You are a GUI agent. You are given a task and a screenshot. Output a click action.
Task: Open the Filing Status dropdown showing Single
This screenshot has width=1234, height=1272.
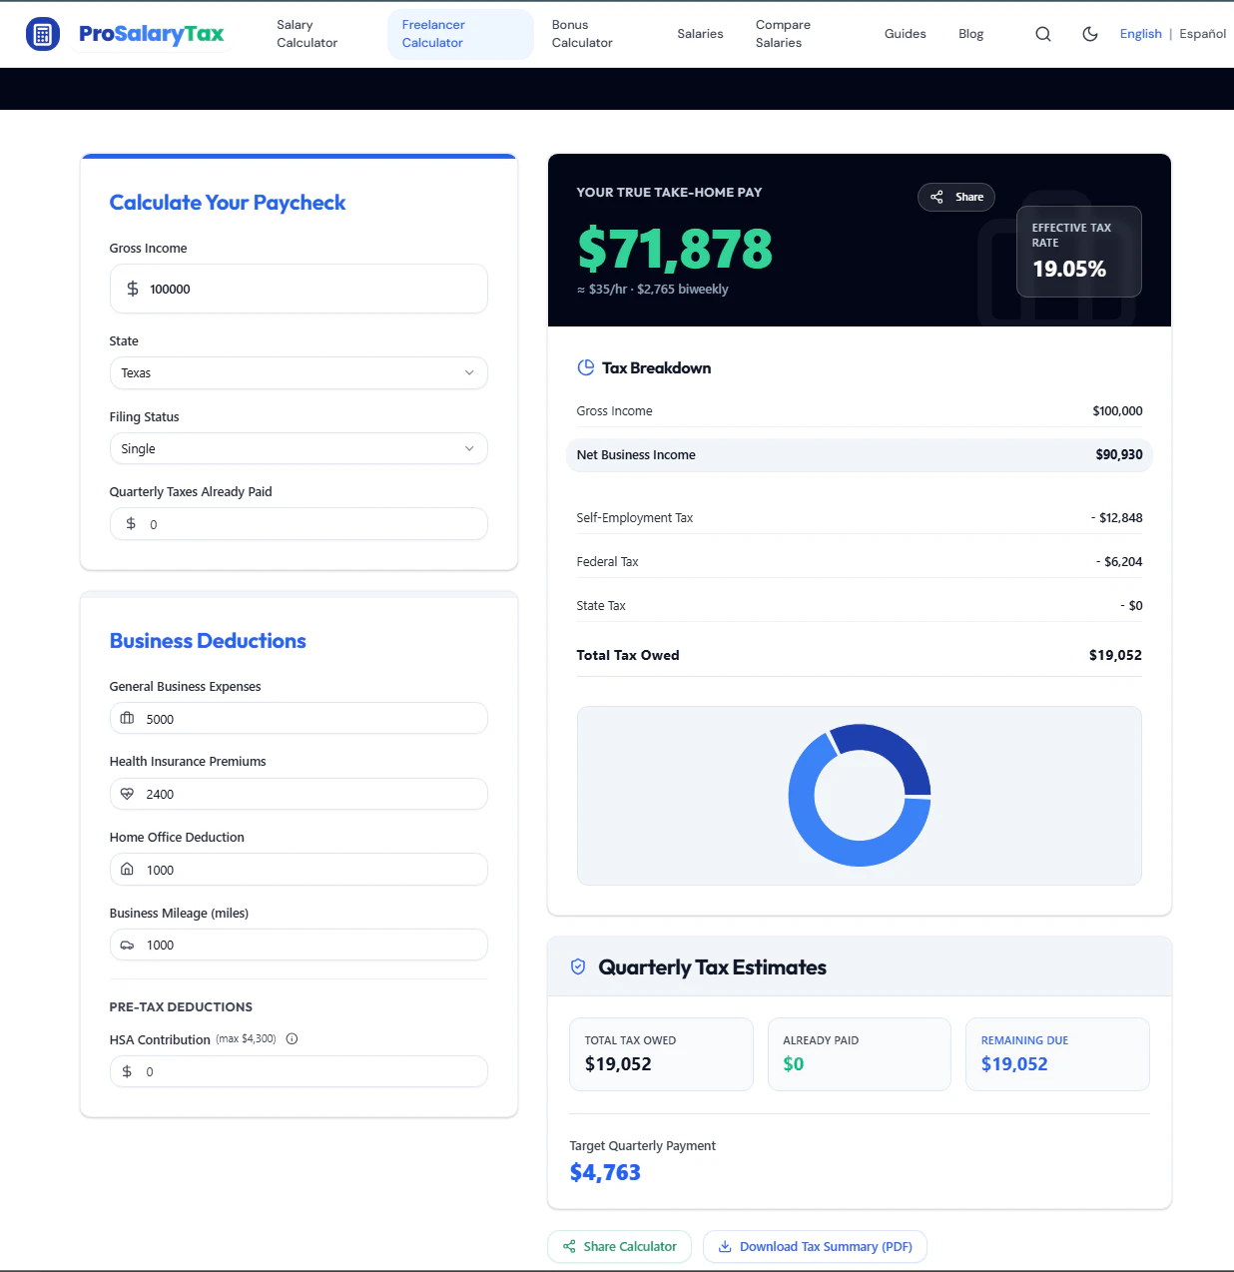[299, 448]
